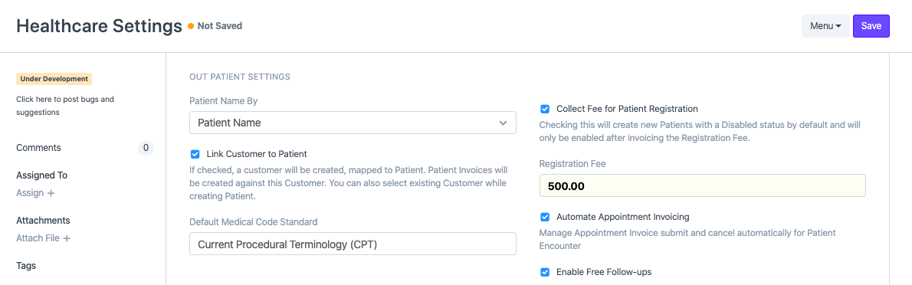Click the Registration Fee input field

[x=702, y=185]
